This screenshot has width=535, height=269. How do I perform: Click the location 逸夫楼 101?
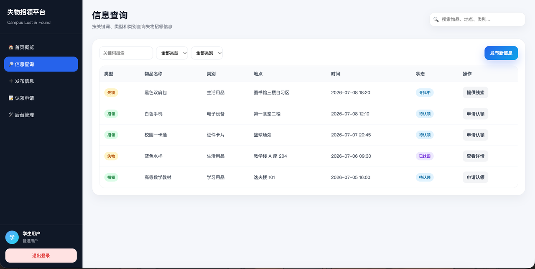(x=264, y=177)
